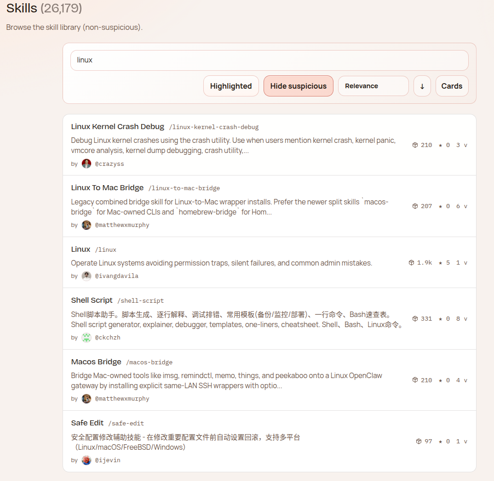Viewport: 494px width, 481px height.
Task: Open the Linux Kernel Crash Debug skill
Action: point(117,126)
